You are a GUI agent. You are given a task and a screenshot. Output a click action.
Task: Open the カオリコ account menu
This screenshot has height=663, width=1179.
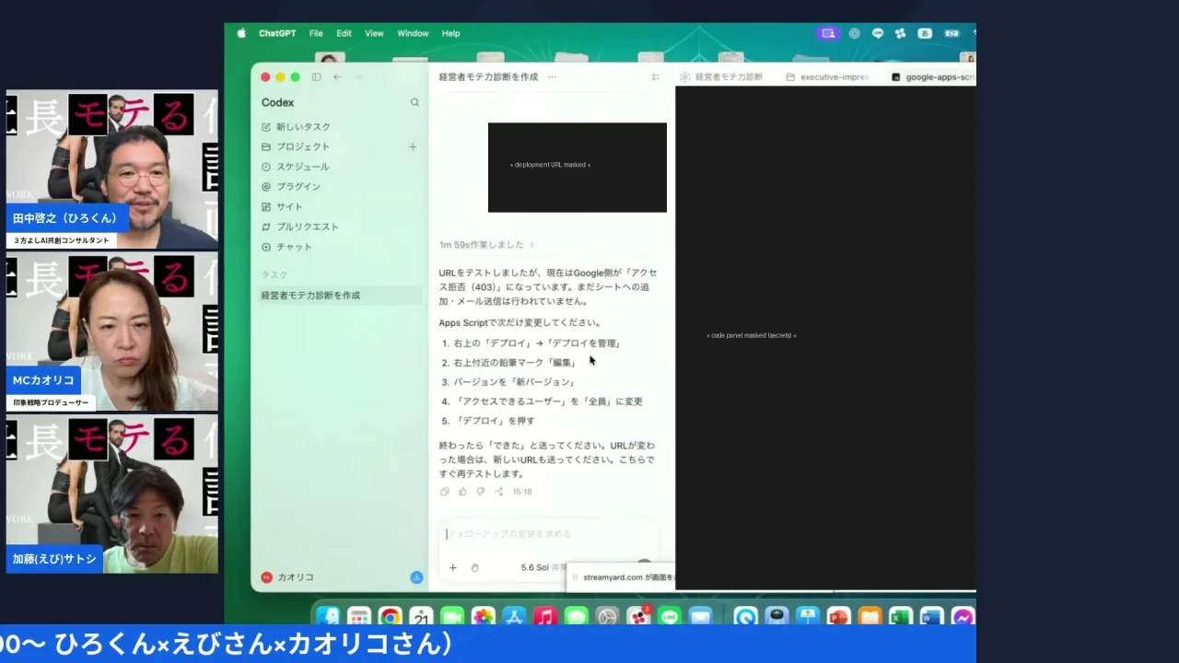click(x=288, y=577)
